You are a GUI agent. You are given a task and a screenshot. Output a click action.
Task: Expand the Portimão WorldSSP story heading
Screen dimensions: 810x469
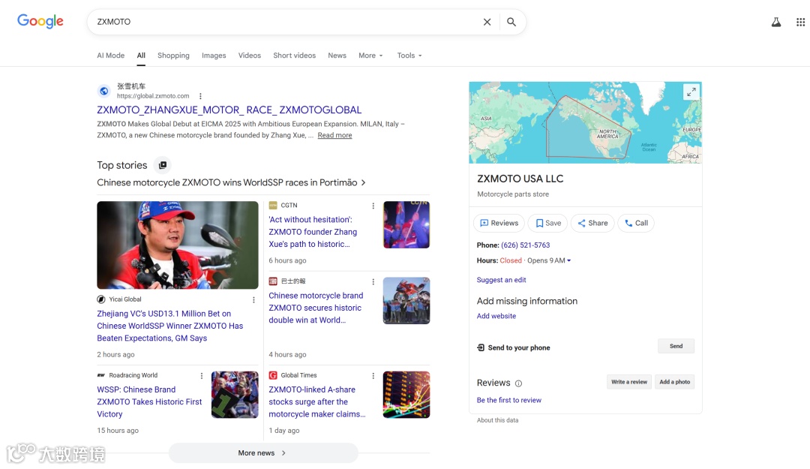pyautogui.click(x=232, y=182)
